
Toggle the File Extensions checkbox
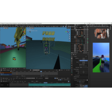click(80, 81)
